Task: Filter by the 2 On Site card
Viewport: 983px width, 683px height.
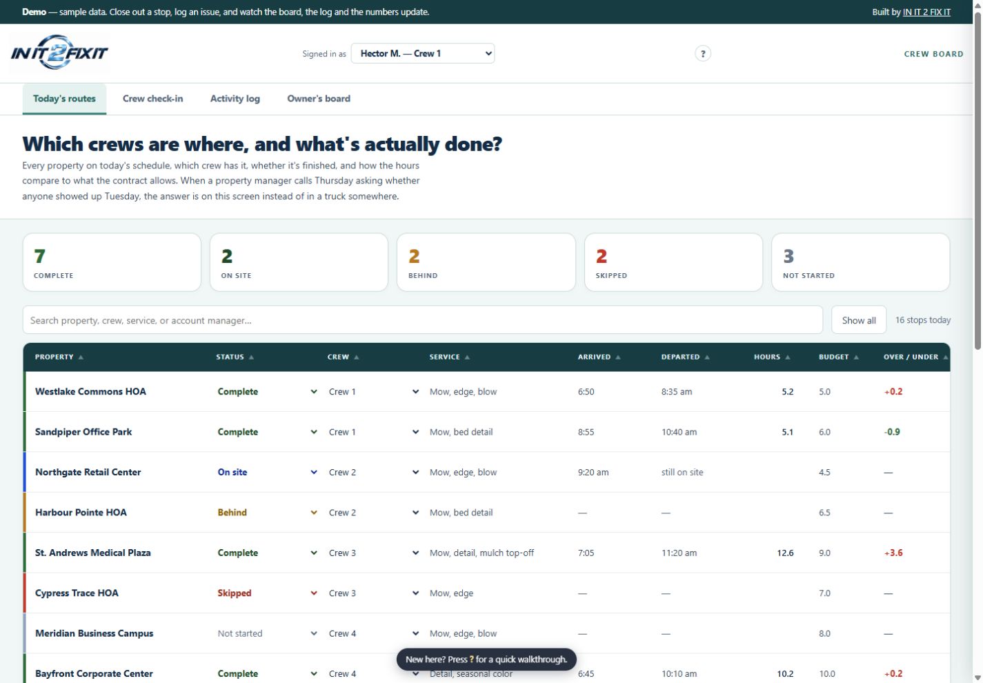Action: (x=299, y=262)
